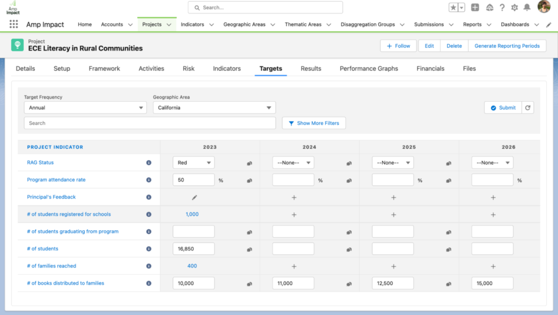Image resolution: width=558 pixels, height=315 pixels.
Task: Click the info icon for Principal's Feedback
Action: (x=149, y=197)
